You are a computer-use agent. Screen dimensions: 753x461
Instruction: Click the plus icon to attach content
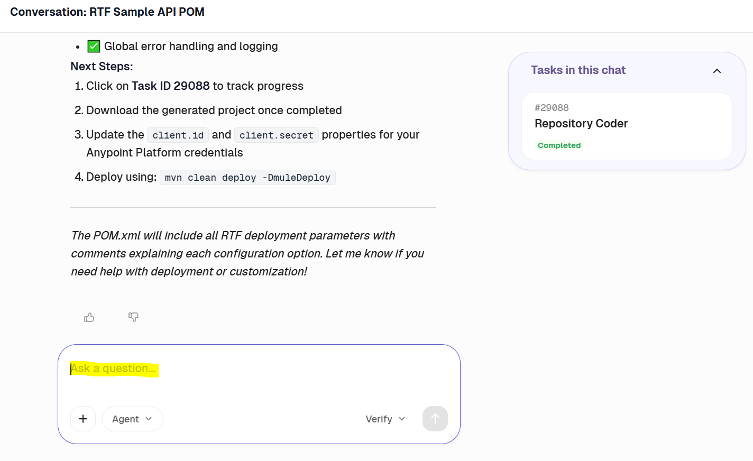[x=83, y=419]
